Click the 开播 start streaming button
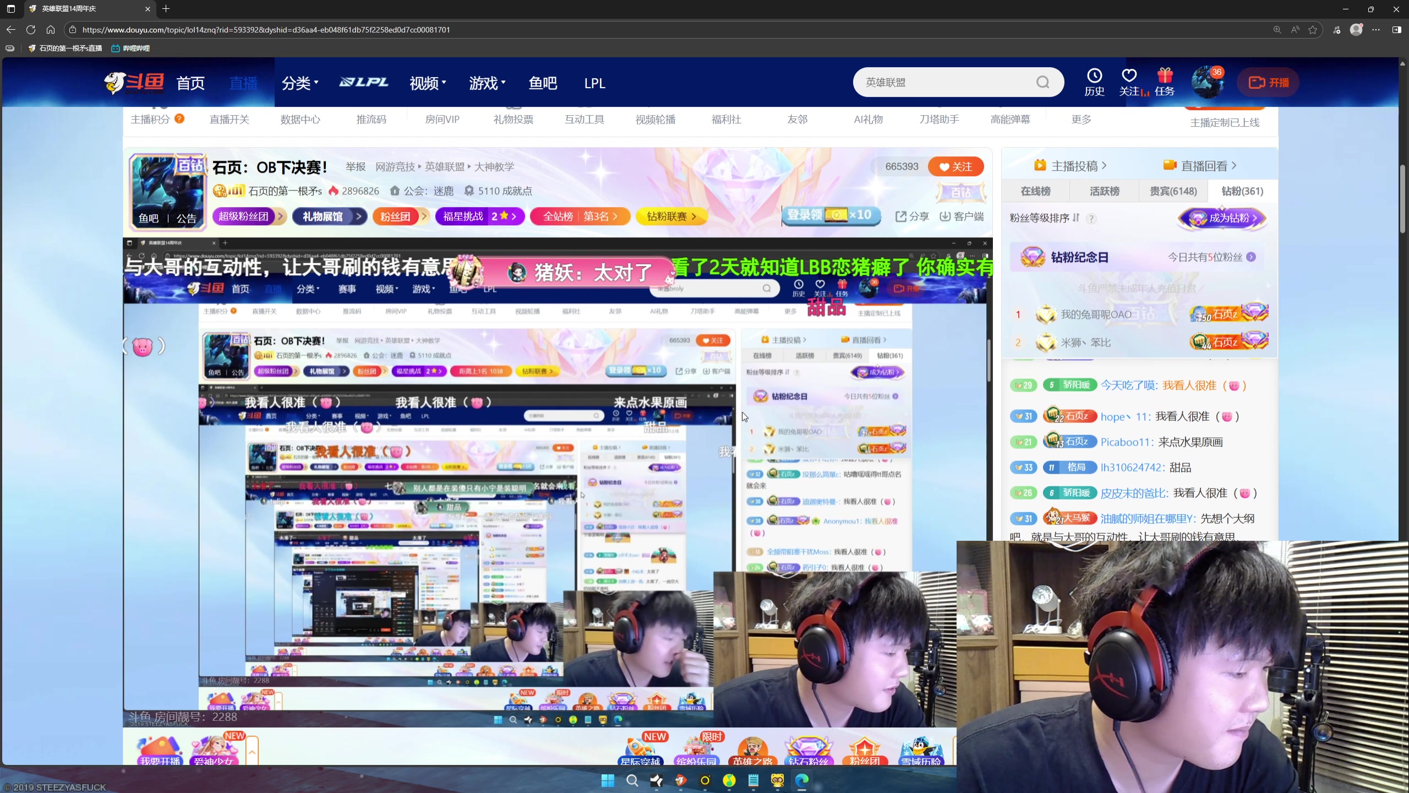 click(x=1268, y=83)
